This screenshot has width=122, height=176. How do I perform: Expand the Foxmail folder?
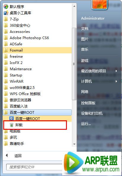click(37, 50)
